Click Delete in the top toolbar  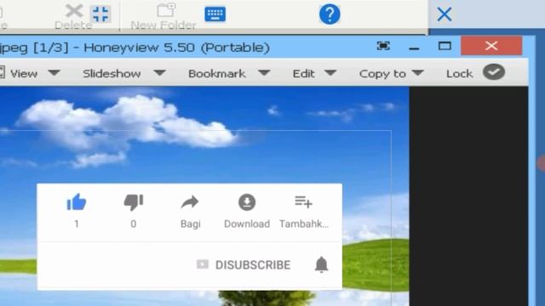(73, 17)
